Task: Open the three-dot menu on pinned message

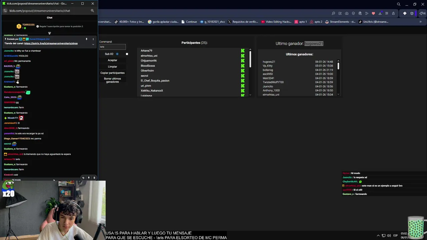Action: [93, 39]
